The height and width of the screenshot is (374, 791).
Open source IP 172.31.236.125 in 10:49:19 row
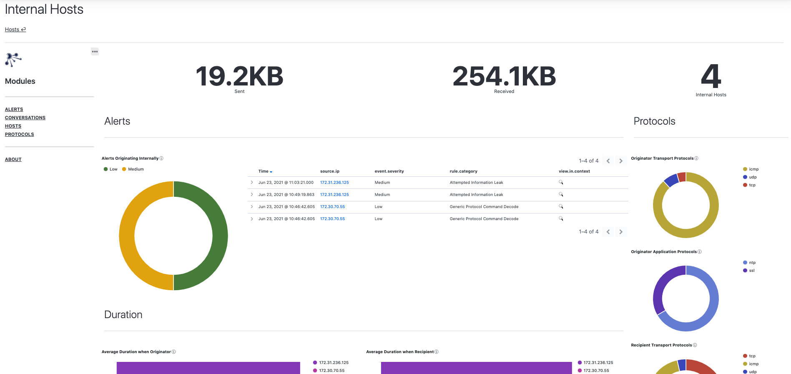pos(334,195)
